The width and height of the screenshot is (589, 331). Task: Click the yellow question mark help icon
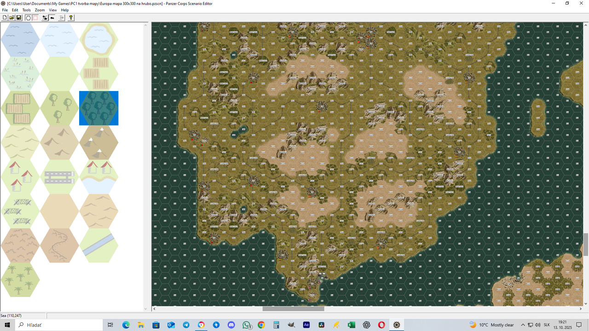71,17
